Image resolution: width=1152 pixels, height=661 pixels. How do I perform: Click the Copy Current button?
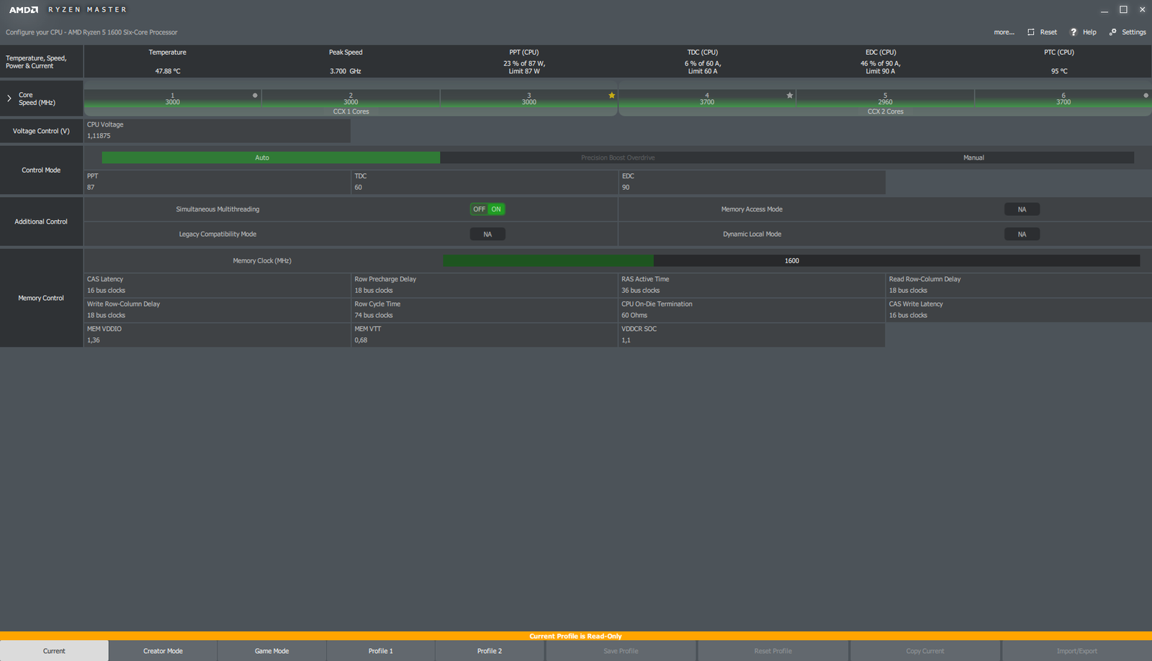pos(925,651)
